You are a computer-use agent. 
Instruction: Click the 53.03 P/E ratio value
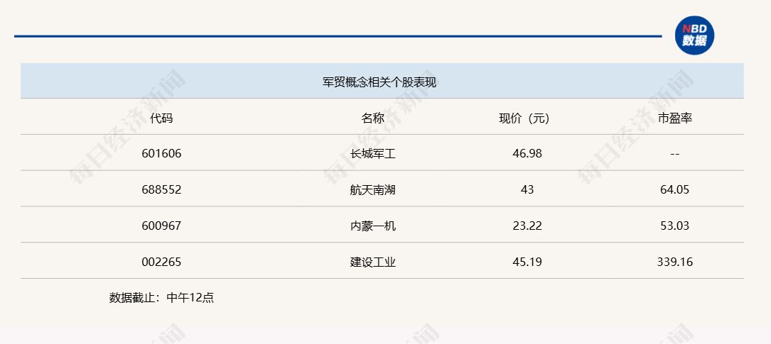coord(674,226)
